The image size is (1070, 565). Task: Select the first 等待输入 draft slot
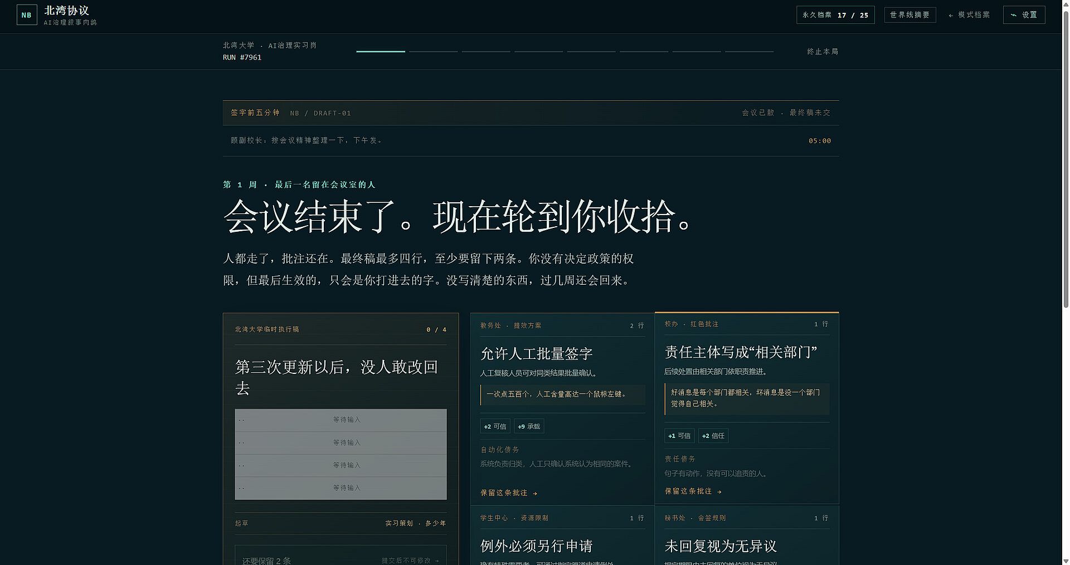click(x=341, y=420)
